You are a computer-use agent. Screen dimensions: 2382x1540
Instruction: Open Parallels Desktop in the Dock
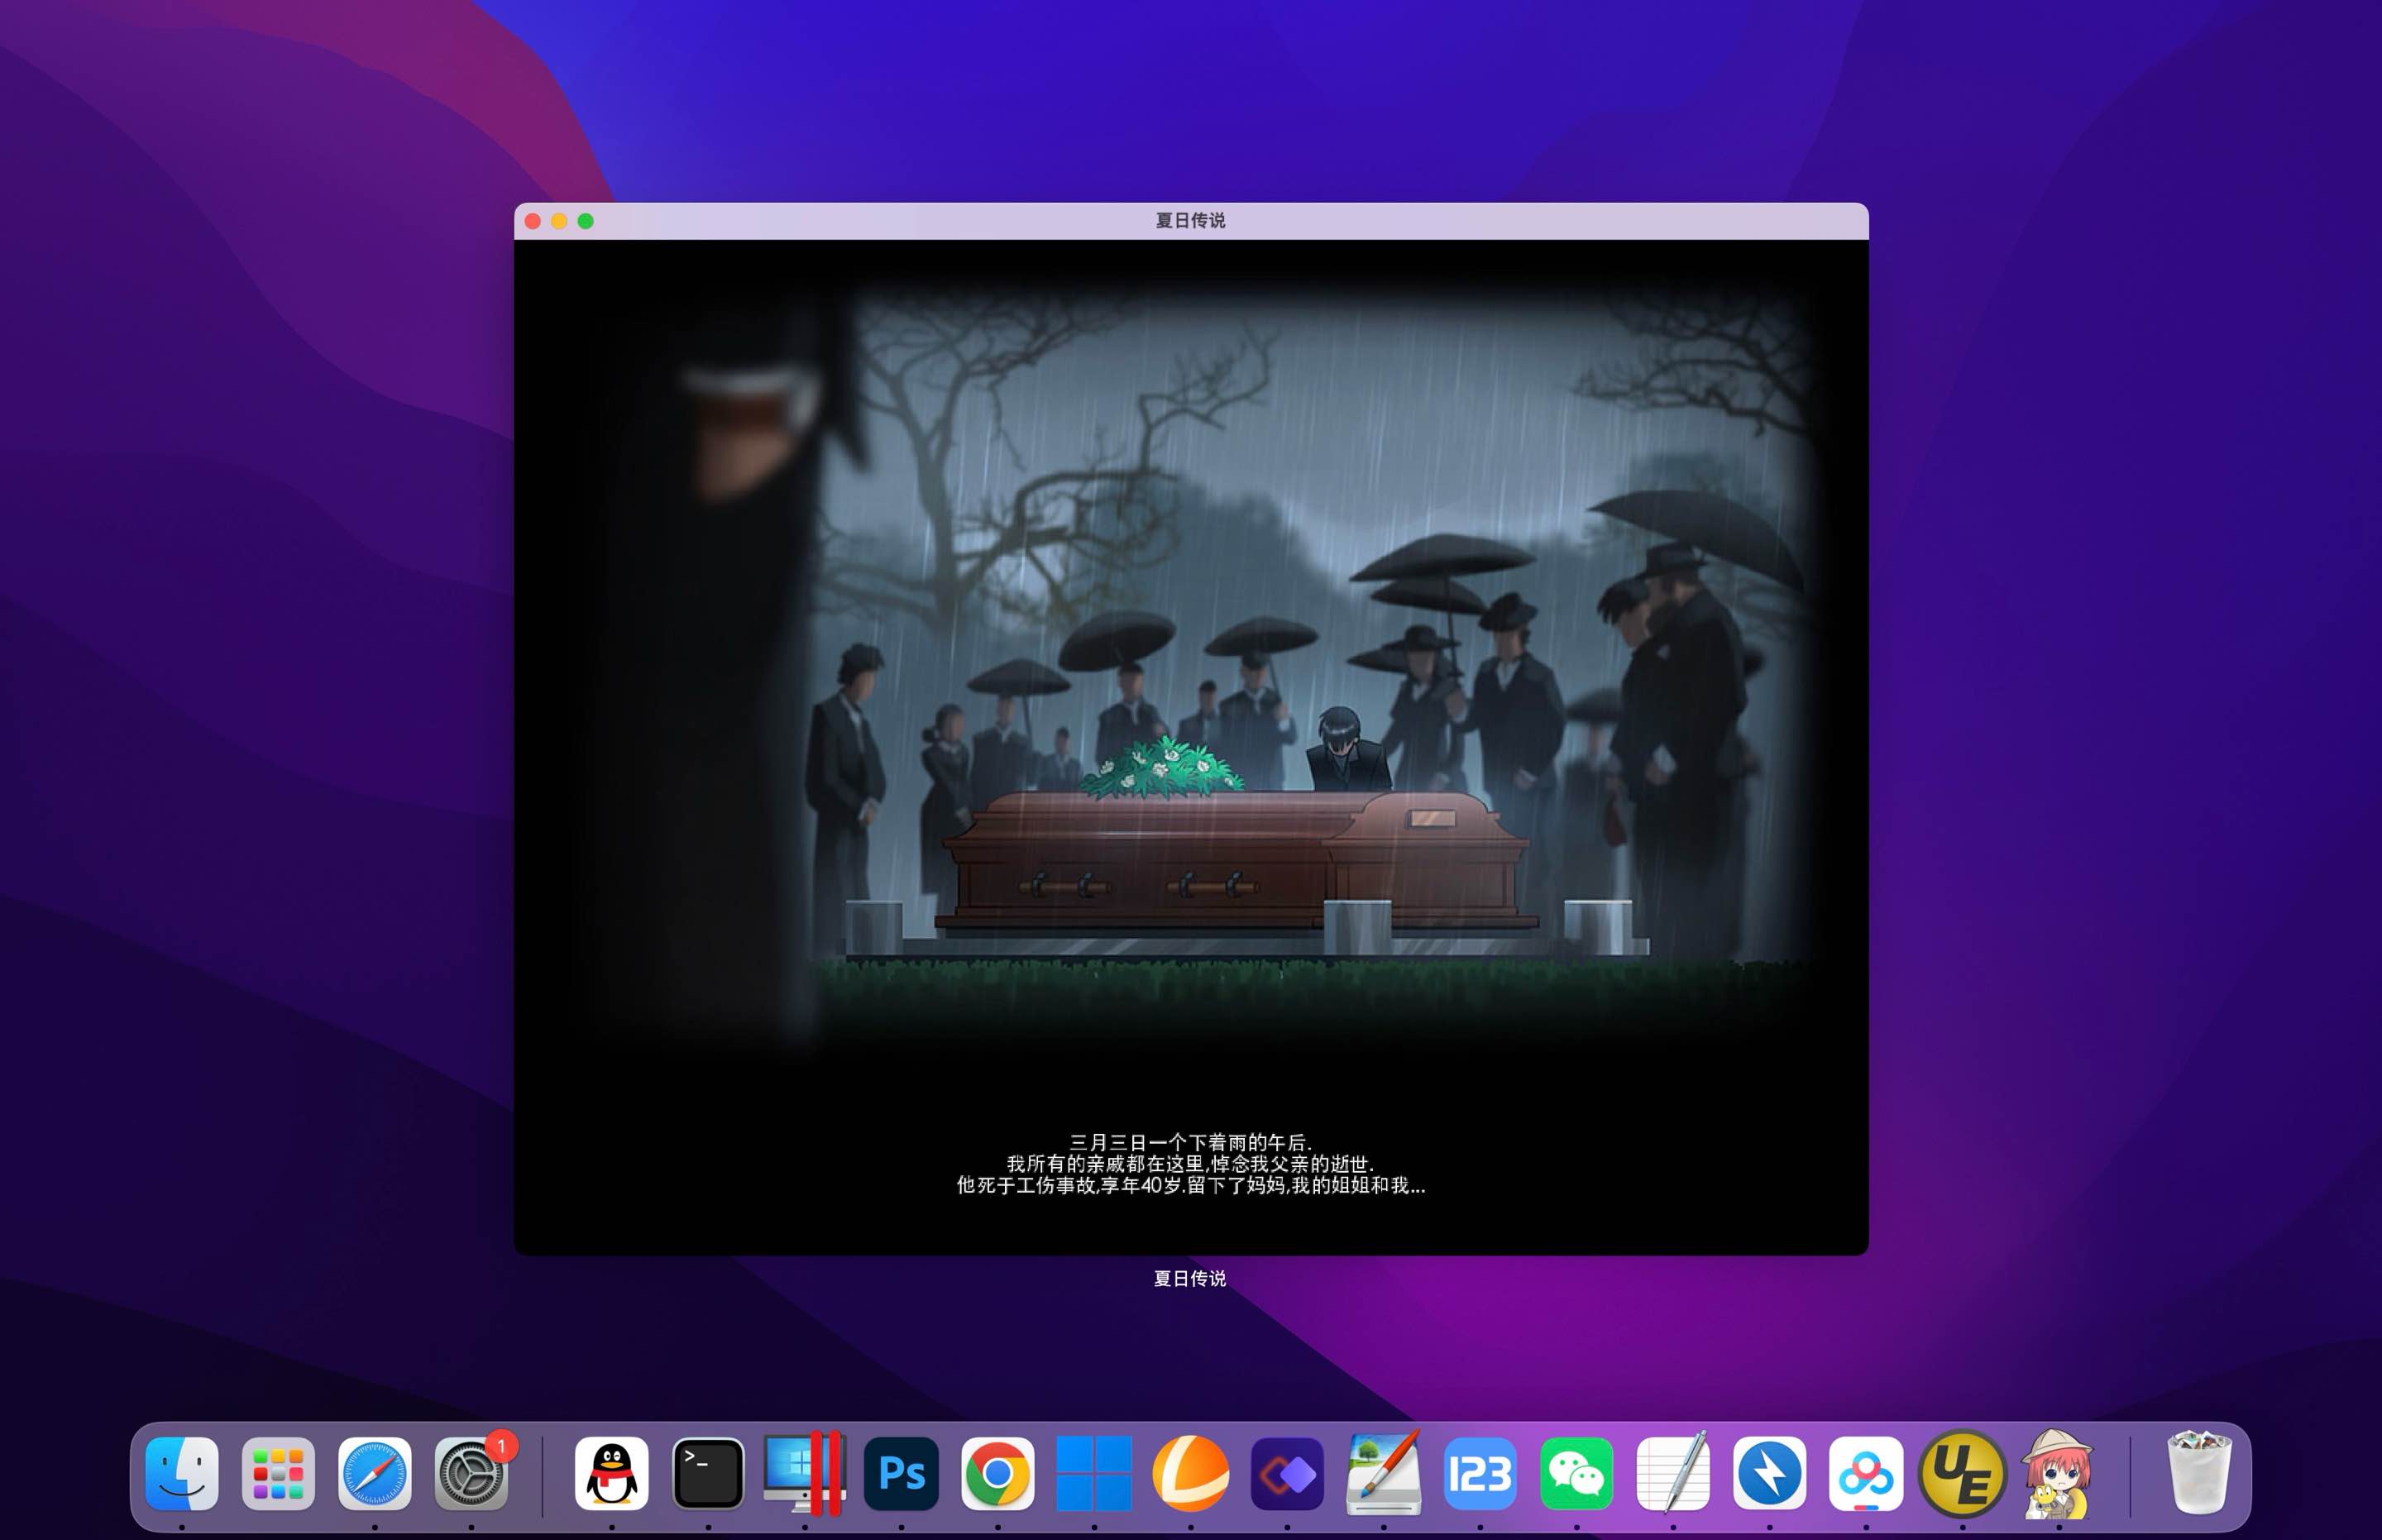(805, 1474)
